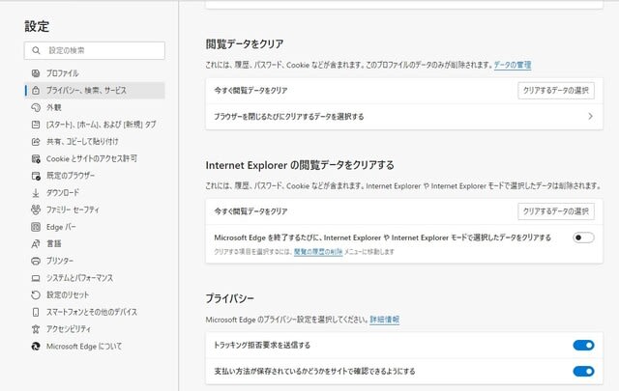Open Microsoft Edge について label
The height and width of the screenshot is (391, 619).
(84, 347)
